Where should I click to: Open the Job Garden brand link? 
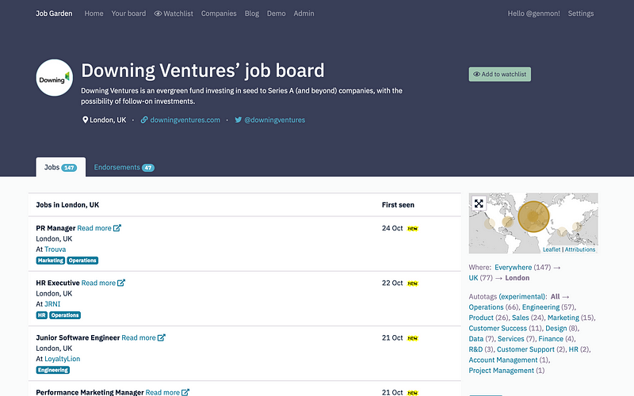pyautogui.click(x=54, y=13)
